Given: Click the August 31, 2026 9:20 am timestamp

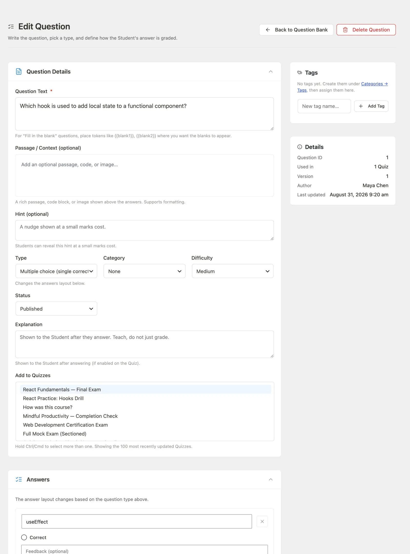Looking at the screenshot, I should [359, 195].
